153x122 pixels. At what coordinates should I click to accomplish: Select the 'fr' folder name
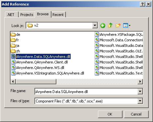click(x=17, y=40)
